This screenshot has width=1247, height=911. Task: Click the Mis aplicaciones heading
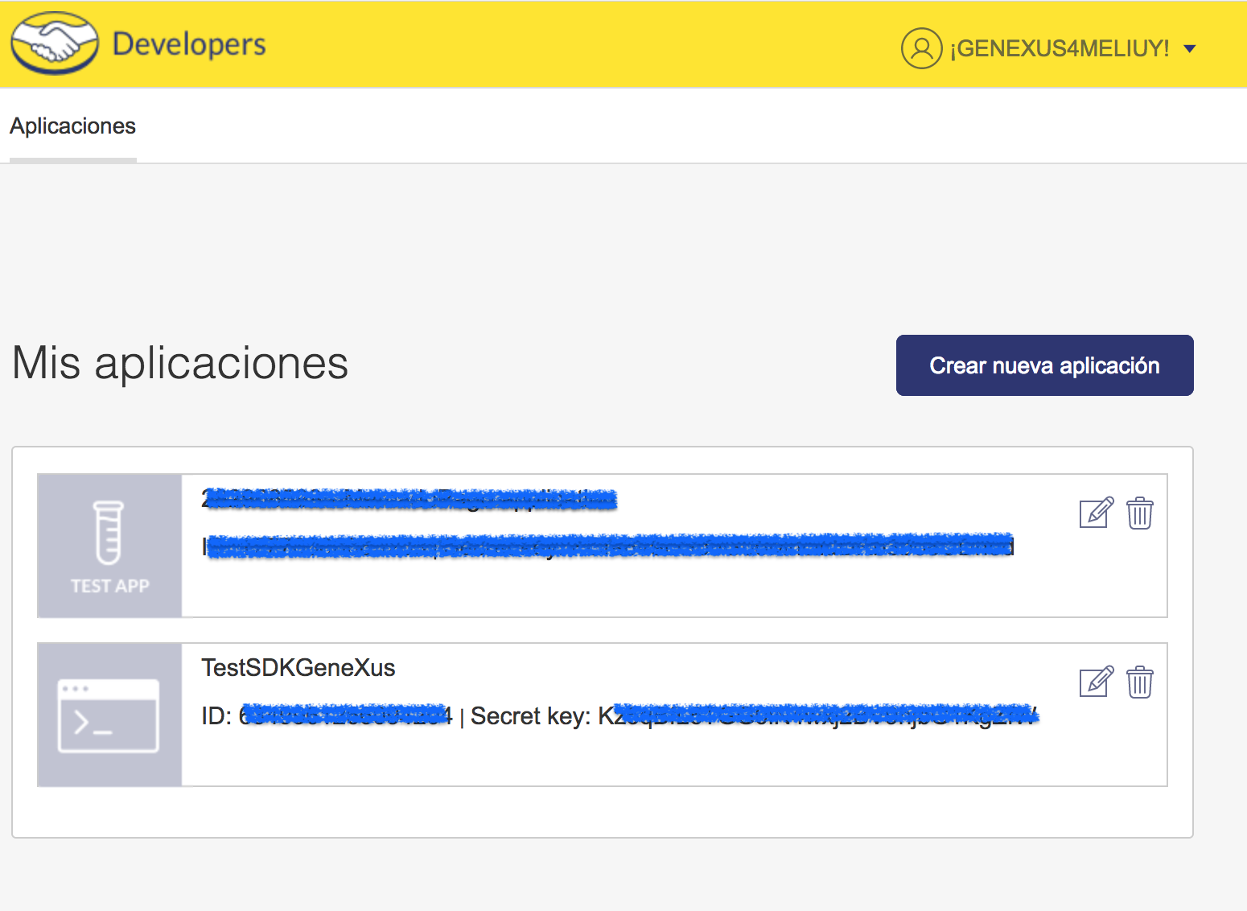pyautogui.click(x=180, y=363)
